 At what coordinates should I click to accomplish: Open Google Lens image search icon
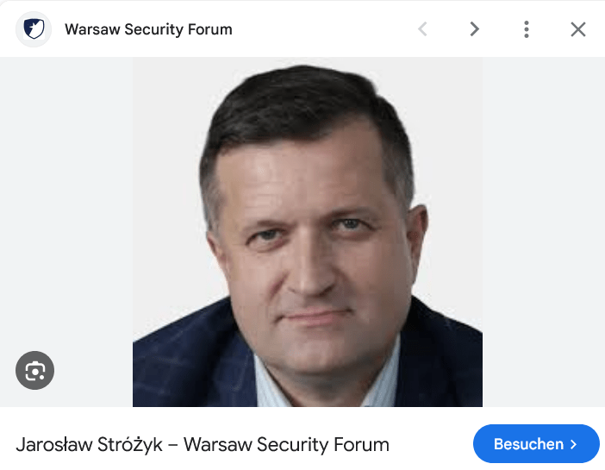[x=34, y=370]
